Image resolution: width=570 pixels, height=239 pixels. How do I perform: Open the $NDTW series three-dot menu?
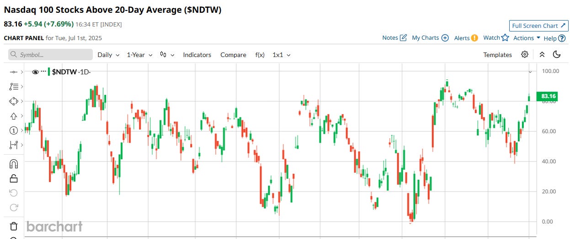click(43, 72)
